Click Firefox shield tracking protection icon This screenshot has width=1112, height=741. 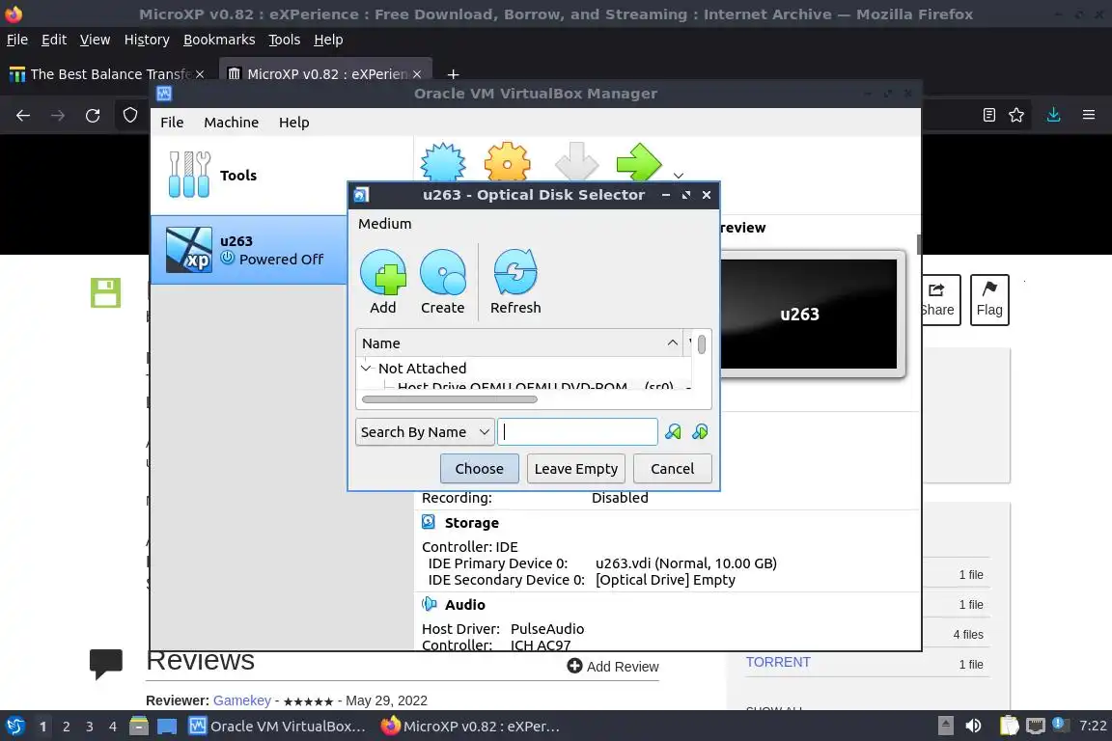(x=130, y=115)
